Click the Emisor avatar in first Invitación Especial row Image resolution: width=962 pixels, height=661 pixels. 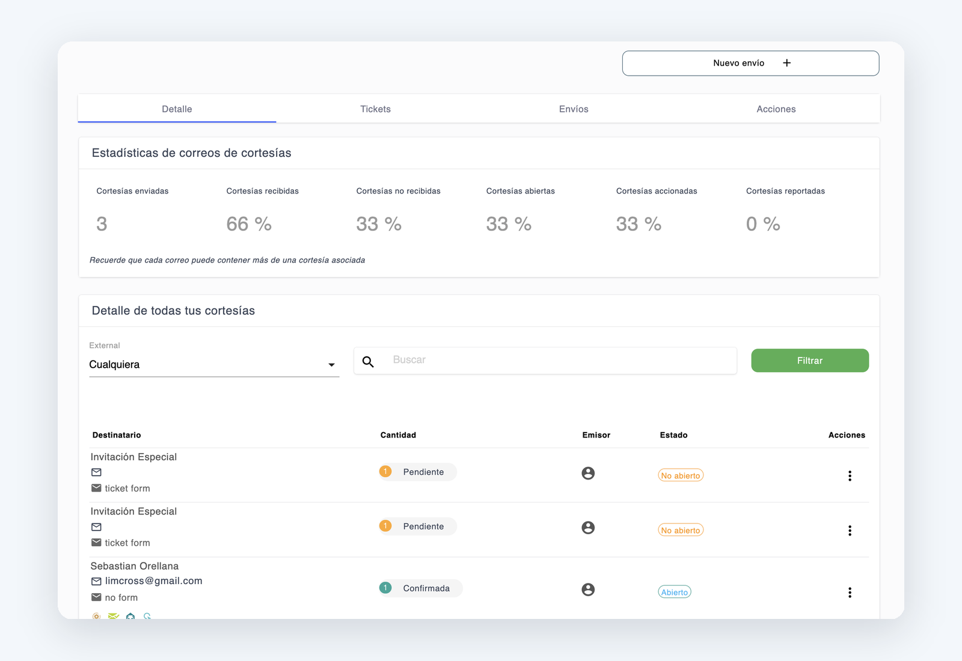pyautogui.click(x=588, y=474)
